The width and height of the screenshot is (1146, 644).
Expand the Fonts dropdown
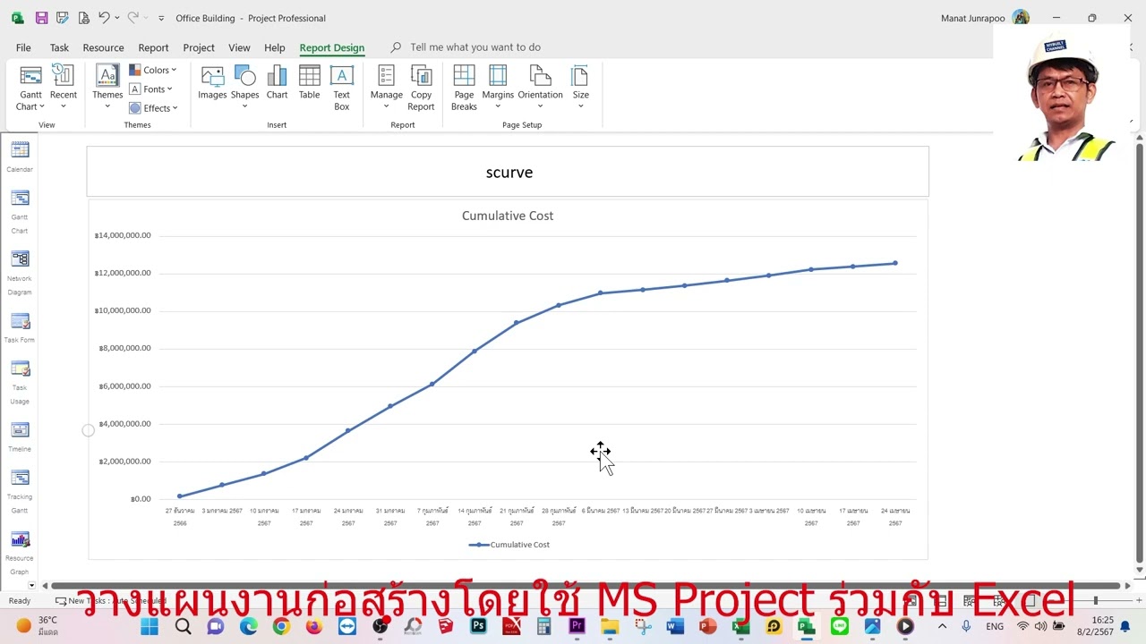pyautogui.click(x=150, y=89)
